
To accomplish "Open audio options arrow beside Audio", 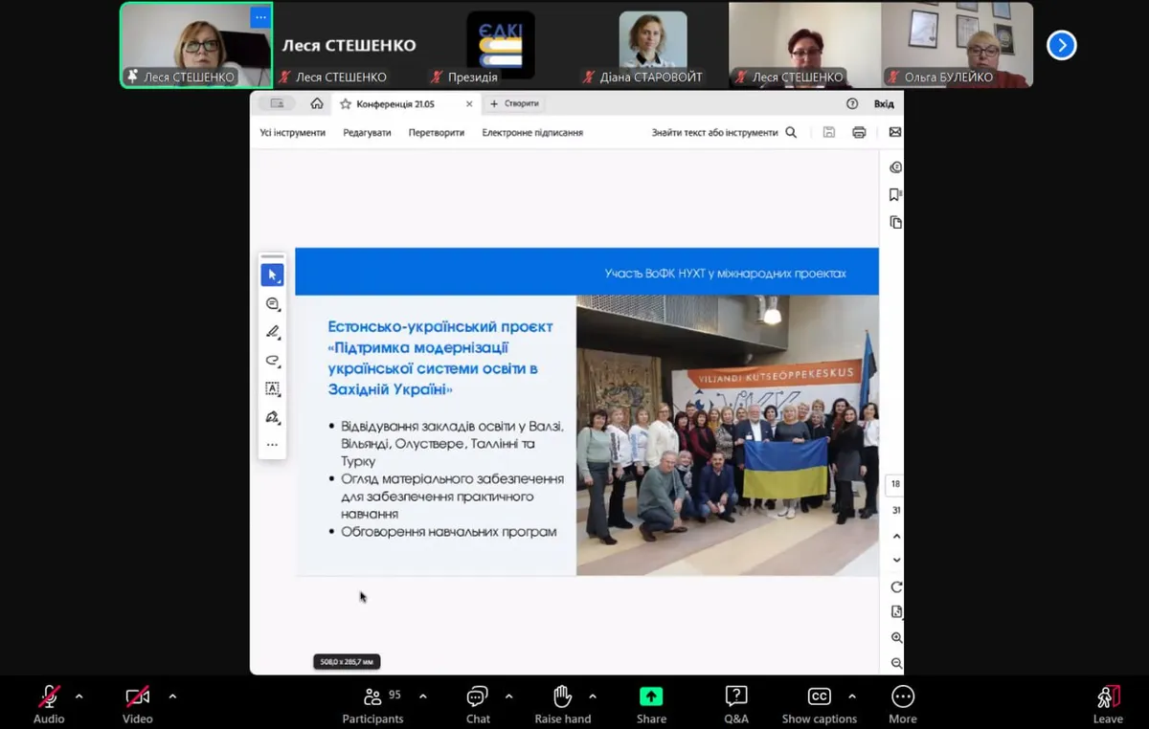I will coord(79,696).
